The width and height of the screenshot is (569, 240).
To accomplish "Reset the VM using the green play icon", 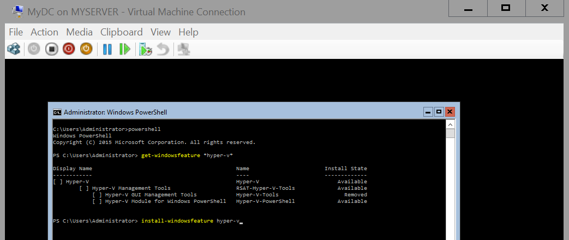I will coord(125,49).
